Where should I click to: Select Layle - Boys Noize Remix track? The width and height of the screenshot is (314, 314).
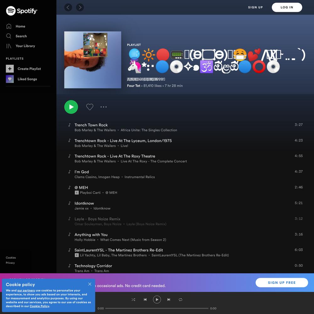click(x=98, y=219)
